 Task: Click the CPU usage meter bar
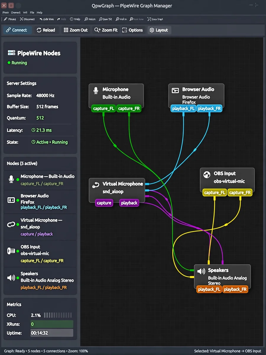[58, 315]
